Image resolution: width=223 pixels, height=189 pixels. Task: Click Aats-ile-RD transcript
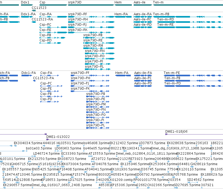pyautogui.click(x=143, y=27)
